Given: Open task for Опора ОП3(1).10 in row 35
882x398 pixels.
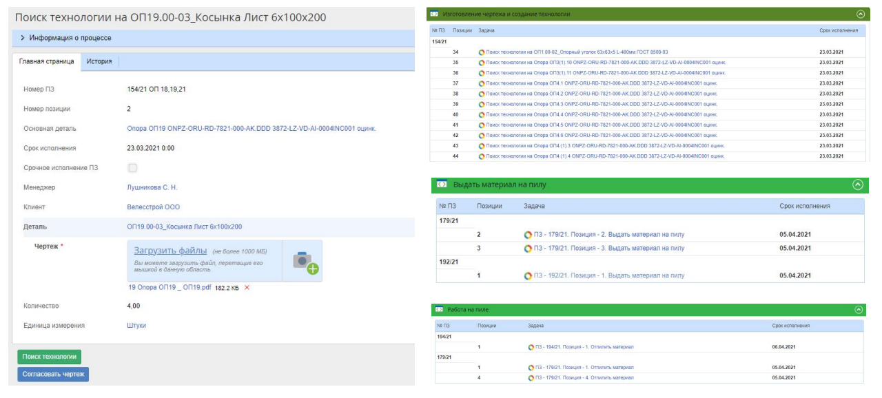Looking at the screenshot, I should coord(606,63).
